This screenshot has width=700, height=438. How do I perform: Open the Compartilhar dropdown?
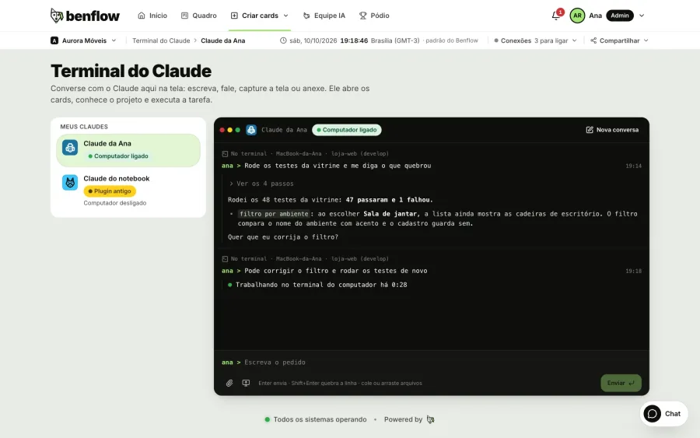coord(620,40)
